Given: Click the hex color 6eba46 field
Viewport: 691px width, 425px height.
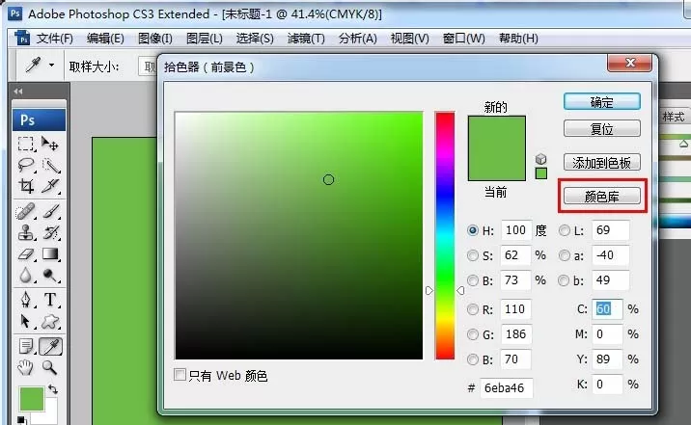Looking at the screenshot, I should point(507,387).
